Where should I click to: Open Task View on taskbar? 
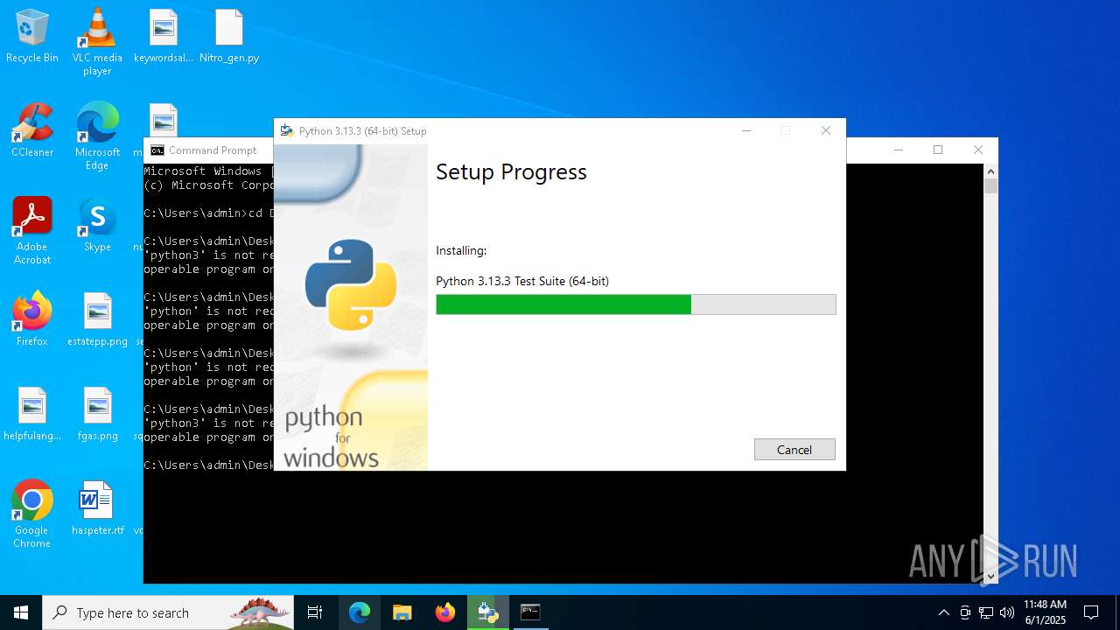[x=315, y=612]
